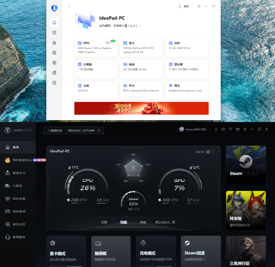
Task: Open the hamburger menu in the Lenovo manager window
Action: pyautogui.click(x=199, y=6)
